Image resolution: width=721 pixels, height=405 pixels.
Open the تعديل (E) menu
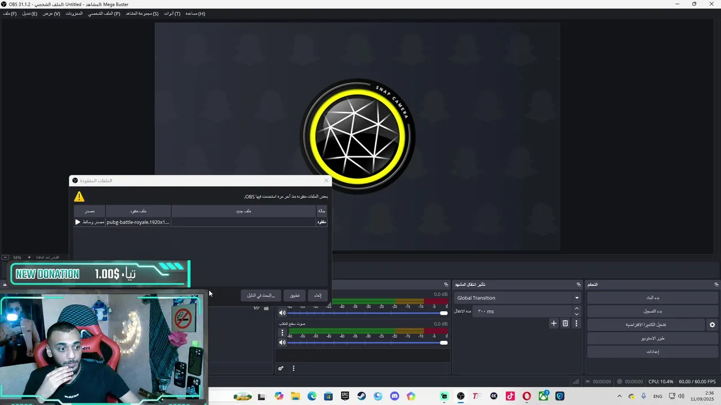(29, 13)
